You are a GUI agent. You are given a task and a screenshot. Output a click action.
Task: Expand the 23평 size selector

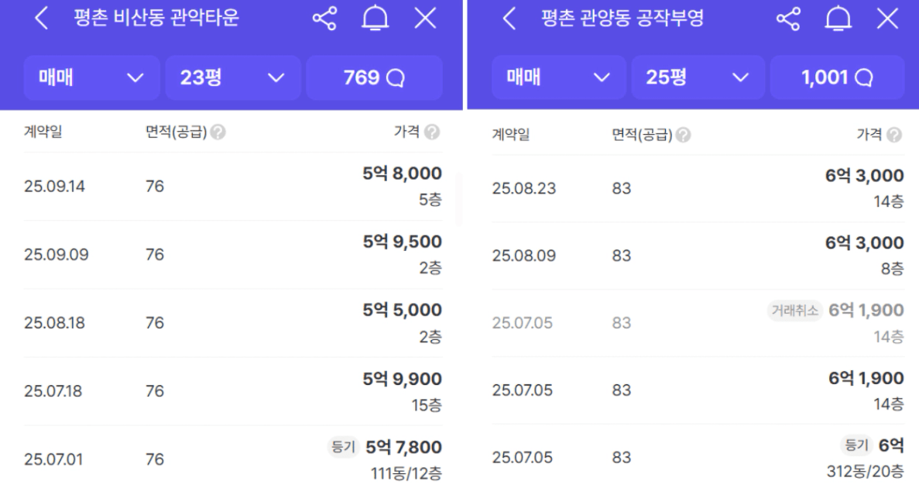(x=232, y=77)
